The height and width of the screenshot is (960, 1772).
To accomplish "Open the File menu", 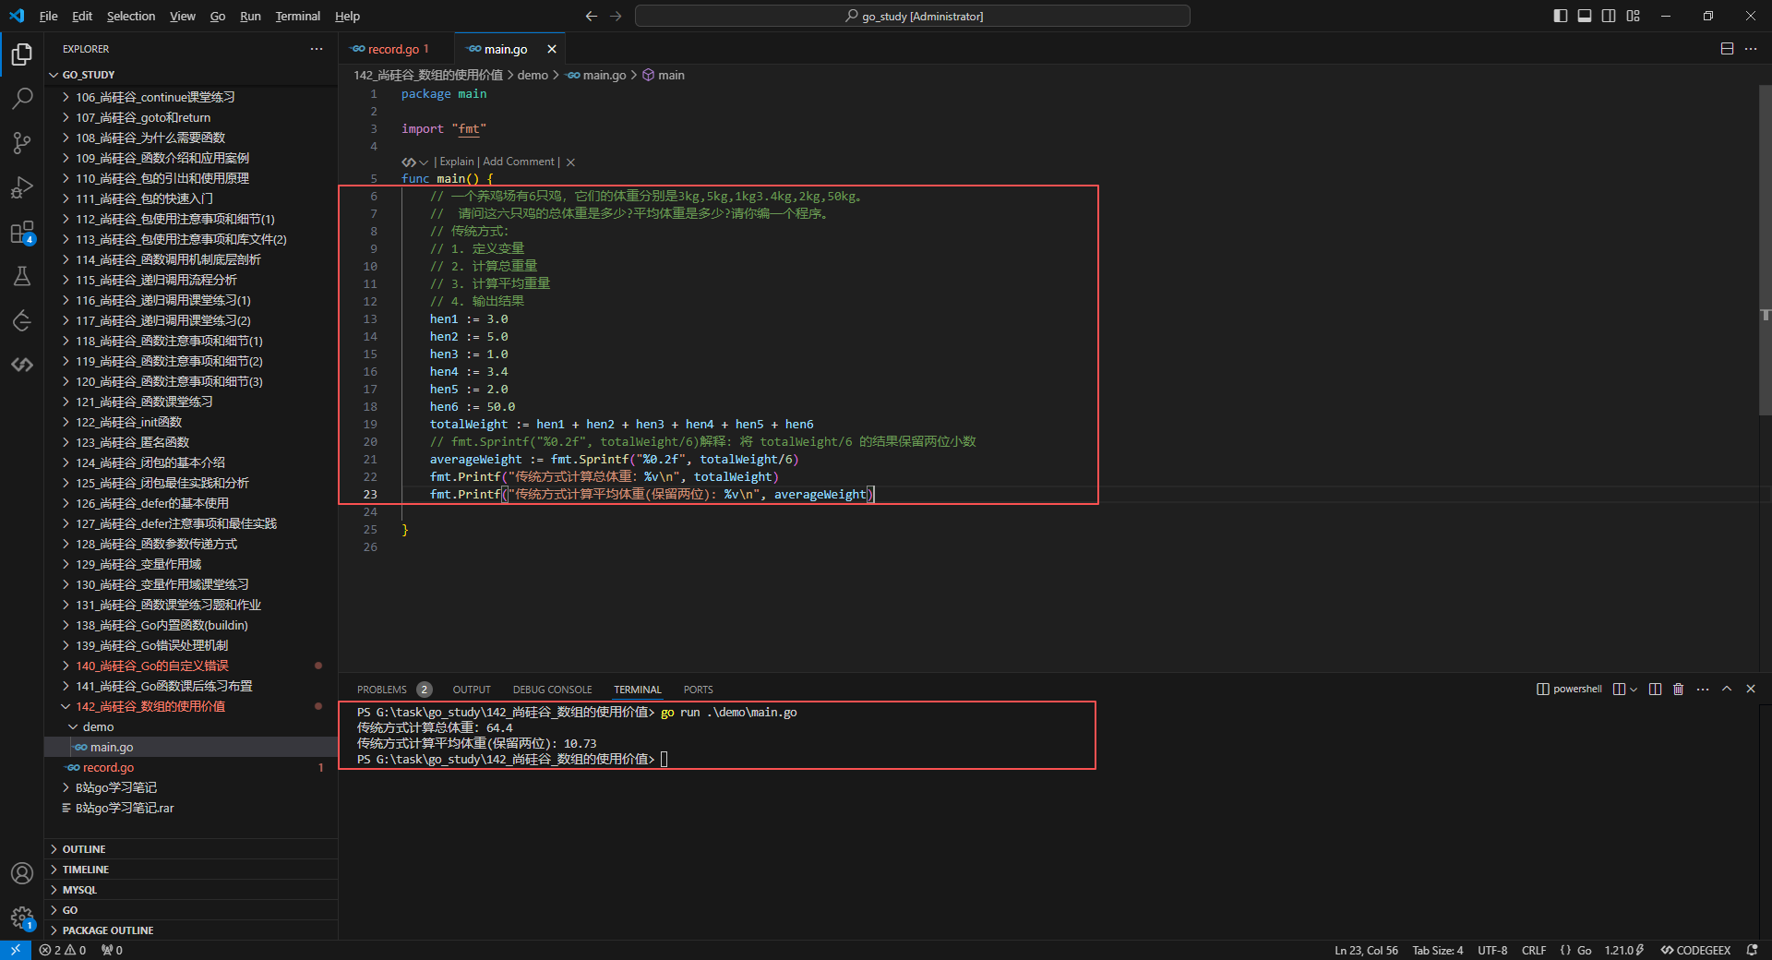I will pos(49,16).
